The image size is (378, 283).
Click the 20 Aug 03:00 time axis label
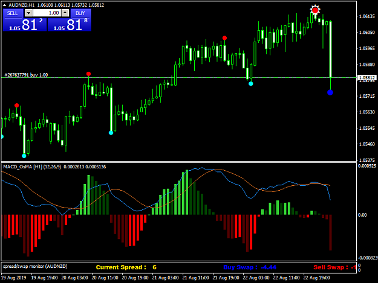(x=74, y=278)
